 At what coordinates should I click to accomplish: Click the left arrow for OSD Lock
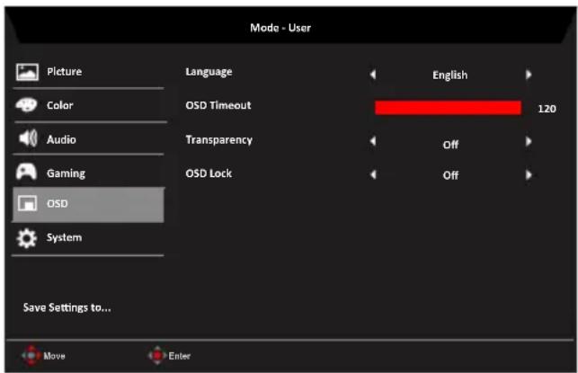[373, 174]
